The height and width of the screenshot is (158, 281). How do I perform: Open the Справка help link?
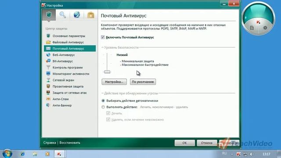[50, 143]
